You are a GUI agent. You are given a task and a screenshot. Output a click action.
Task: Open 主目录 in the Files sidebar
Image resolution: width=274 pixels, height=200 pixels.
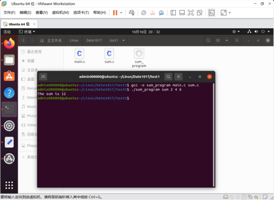(30, 70)
